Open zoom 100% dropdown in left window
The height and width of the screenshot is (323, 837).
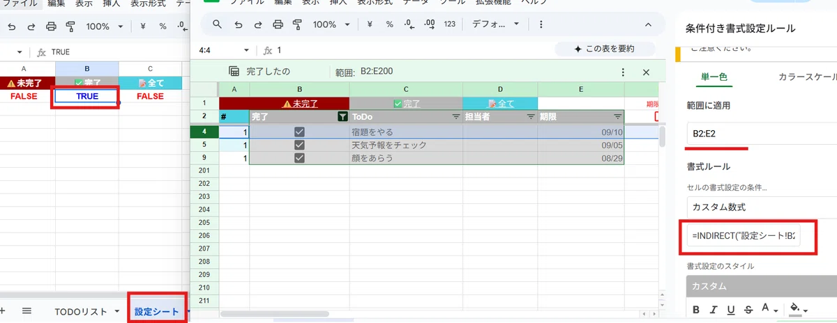point(105,26)
